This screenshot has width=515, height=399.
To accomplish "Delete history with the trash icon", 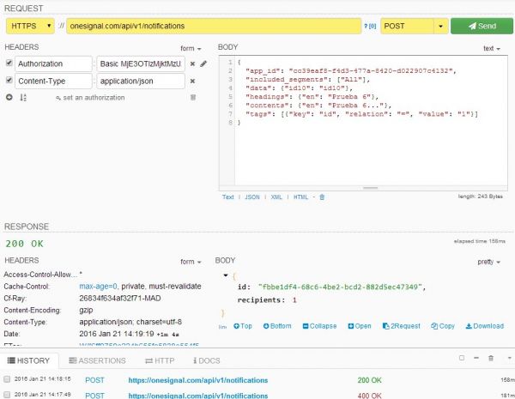I will 491,358.
